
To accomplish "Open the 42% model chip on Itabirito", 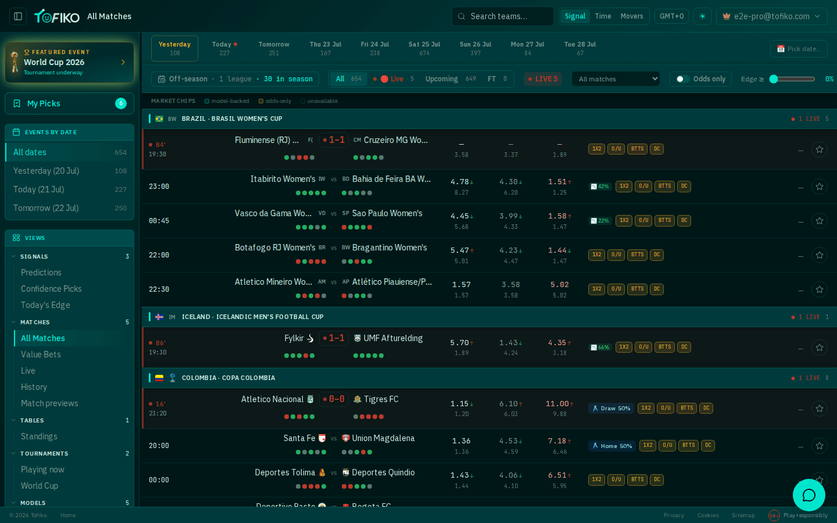I will click(x=600, y=187).
